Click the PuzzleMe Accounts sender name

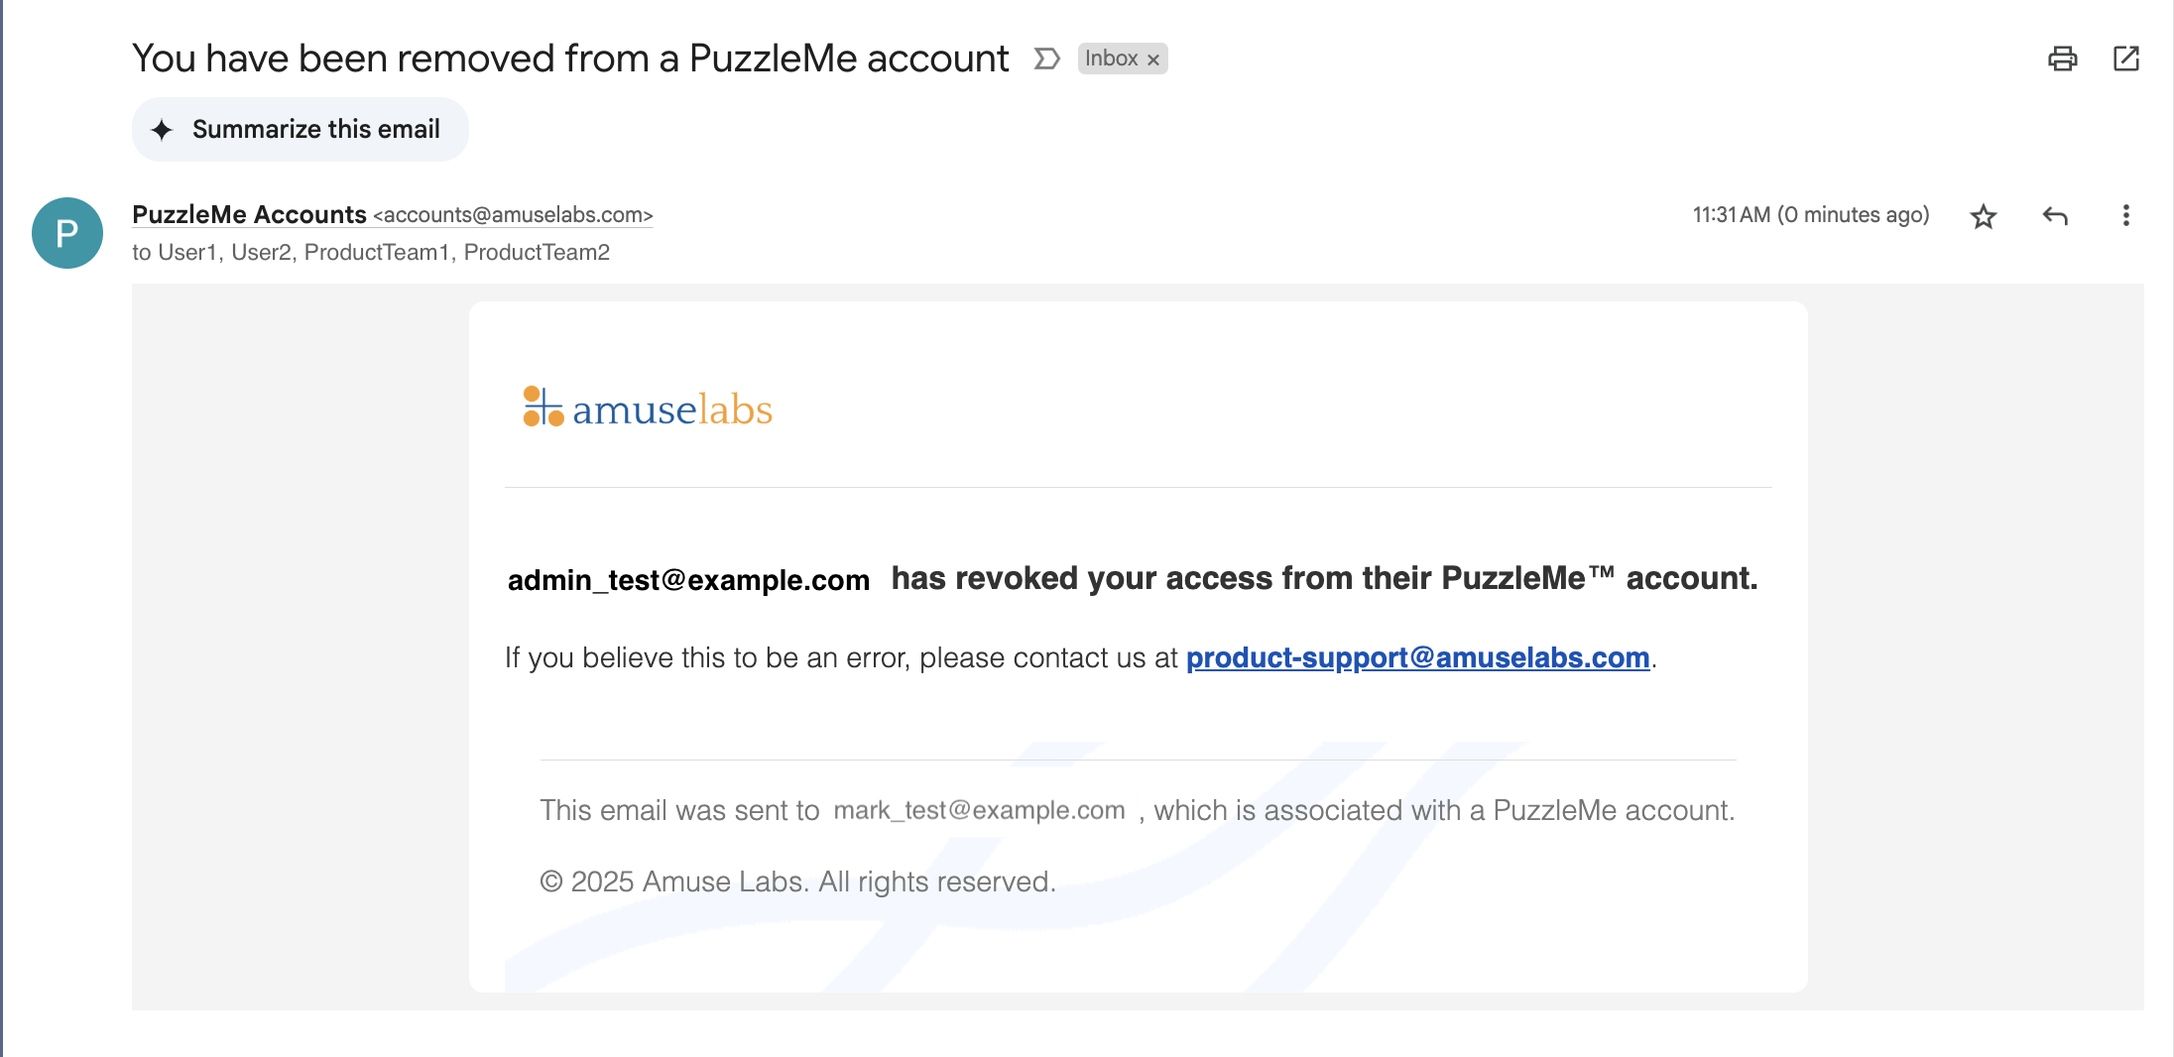[x=249, y=214]
